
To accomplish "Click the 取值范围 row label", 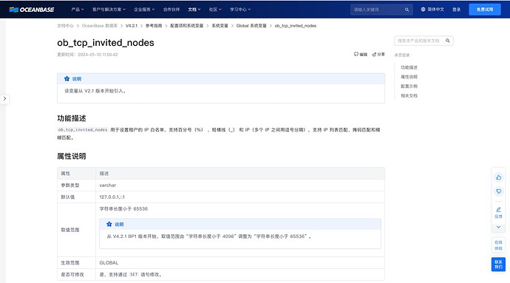I will click(70, 230).
